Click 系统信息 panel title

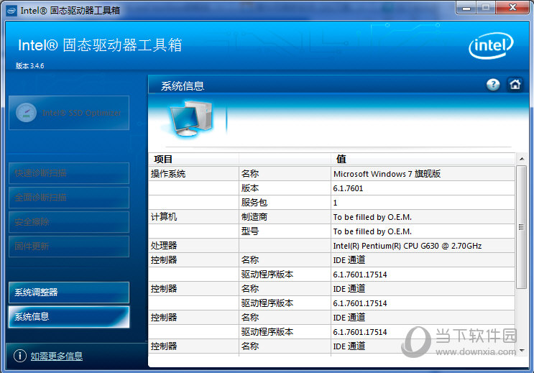[x=183, y=86]
